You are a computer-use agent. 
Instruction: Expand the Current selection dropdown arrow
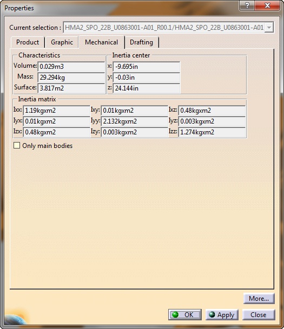tap(269, 27)
